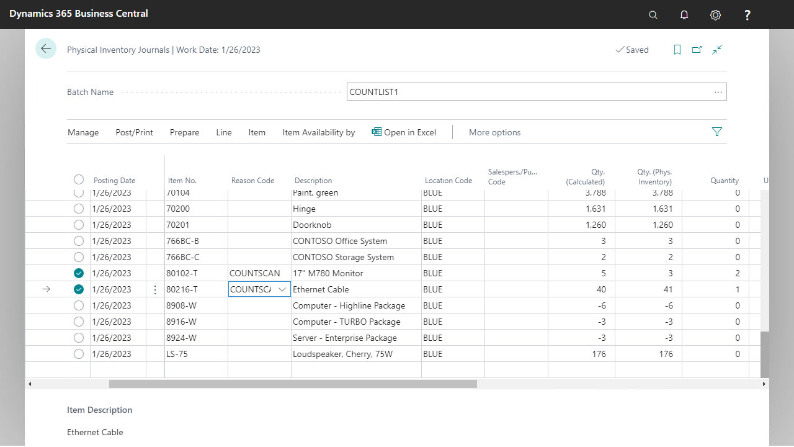Click Loudspeaker, Cherry, 75W description
This screenshot has width=794, height=447.
(x=342, y=354)
